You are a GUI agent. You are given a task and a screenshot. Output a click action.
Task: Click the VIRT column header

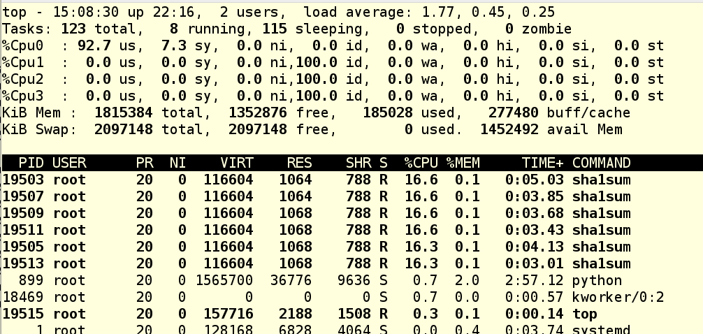237,162
